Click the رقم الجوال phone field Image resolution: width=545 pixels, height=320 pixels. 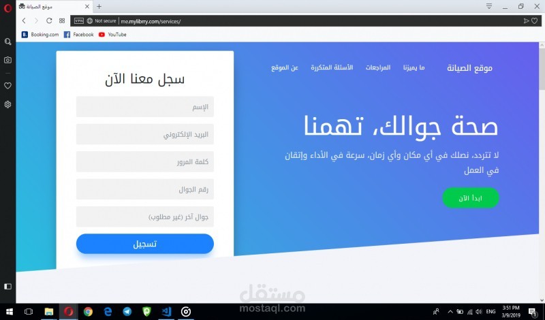click(145, 189)
